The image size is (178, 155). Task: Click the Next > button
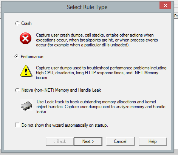88,141
